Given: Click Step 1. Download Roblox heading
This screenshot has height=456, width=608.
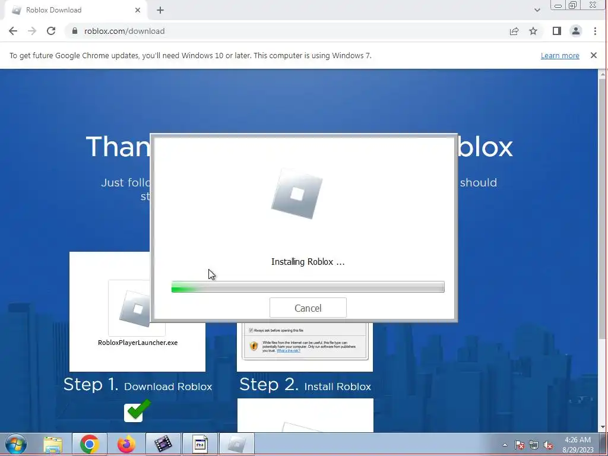Looking at the screenshot, I should click(x=138, y=385).
